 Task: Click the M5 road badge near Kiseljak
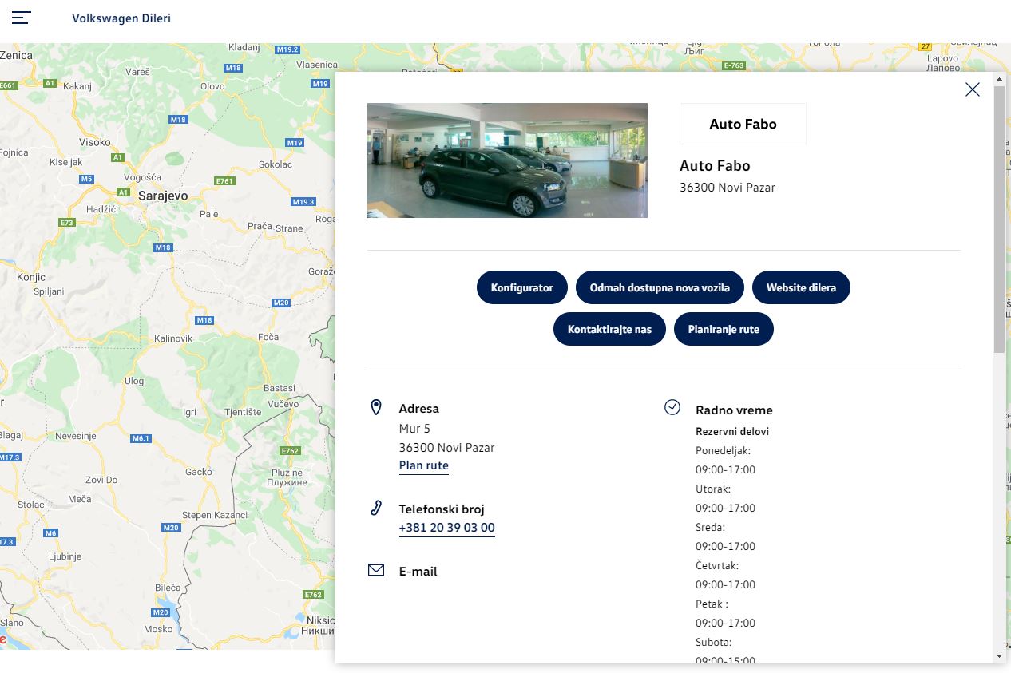point(87,179)
